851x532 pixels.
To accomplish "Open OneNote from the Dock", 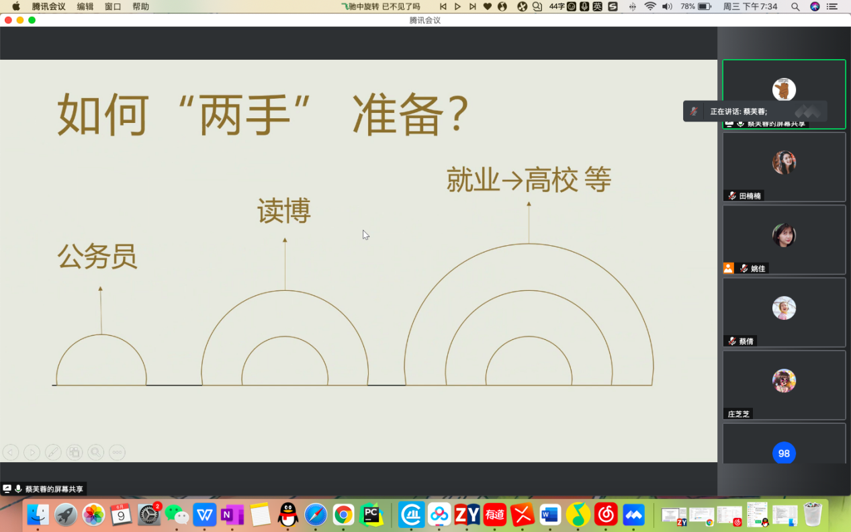I will tap(232, 515).
